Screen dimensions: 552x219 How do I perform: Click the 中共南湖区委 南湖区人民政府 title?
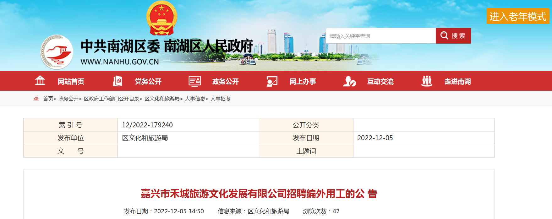tap(167, 46)
